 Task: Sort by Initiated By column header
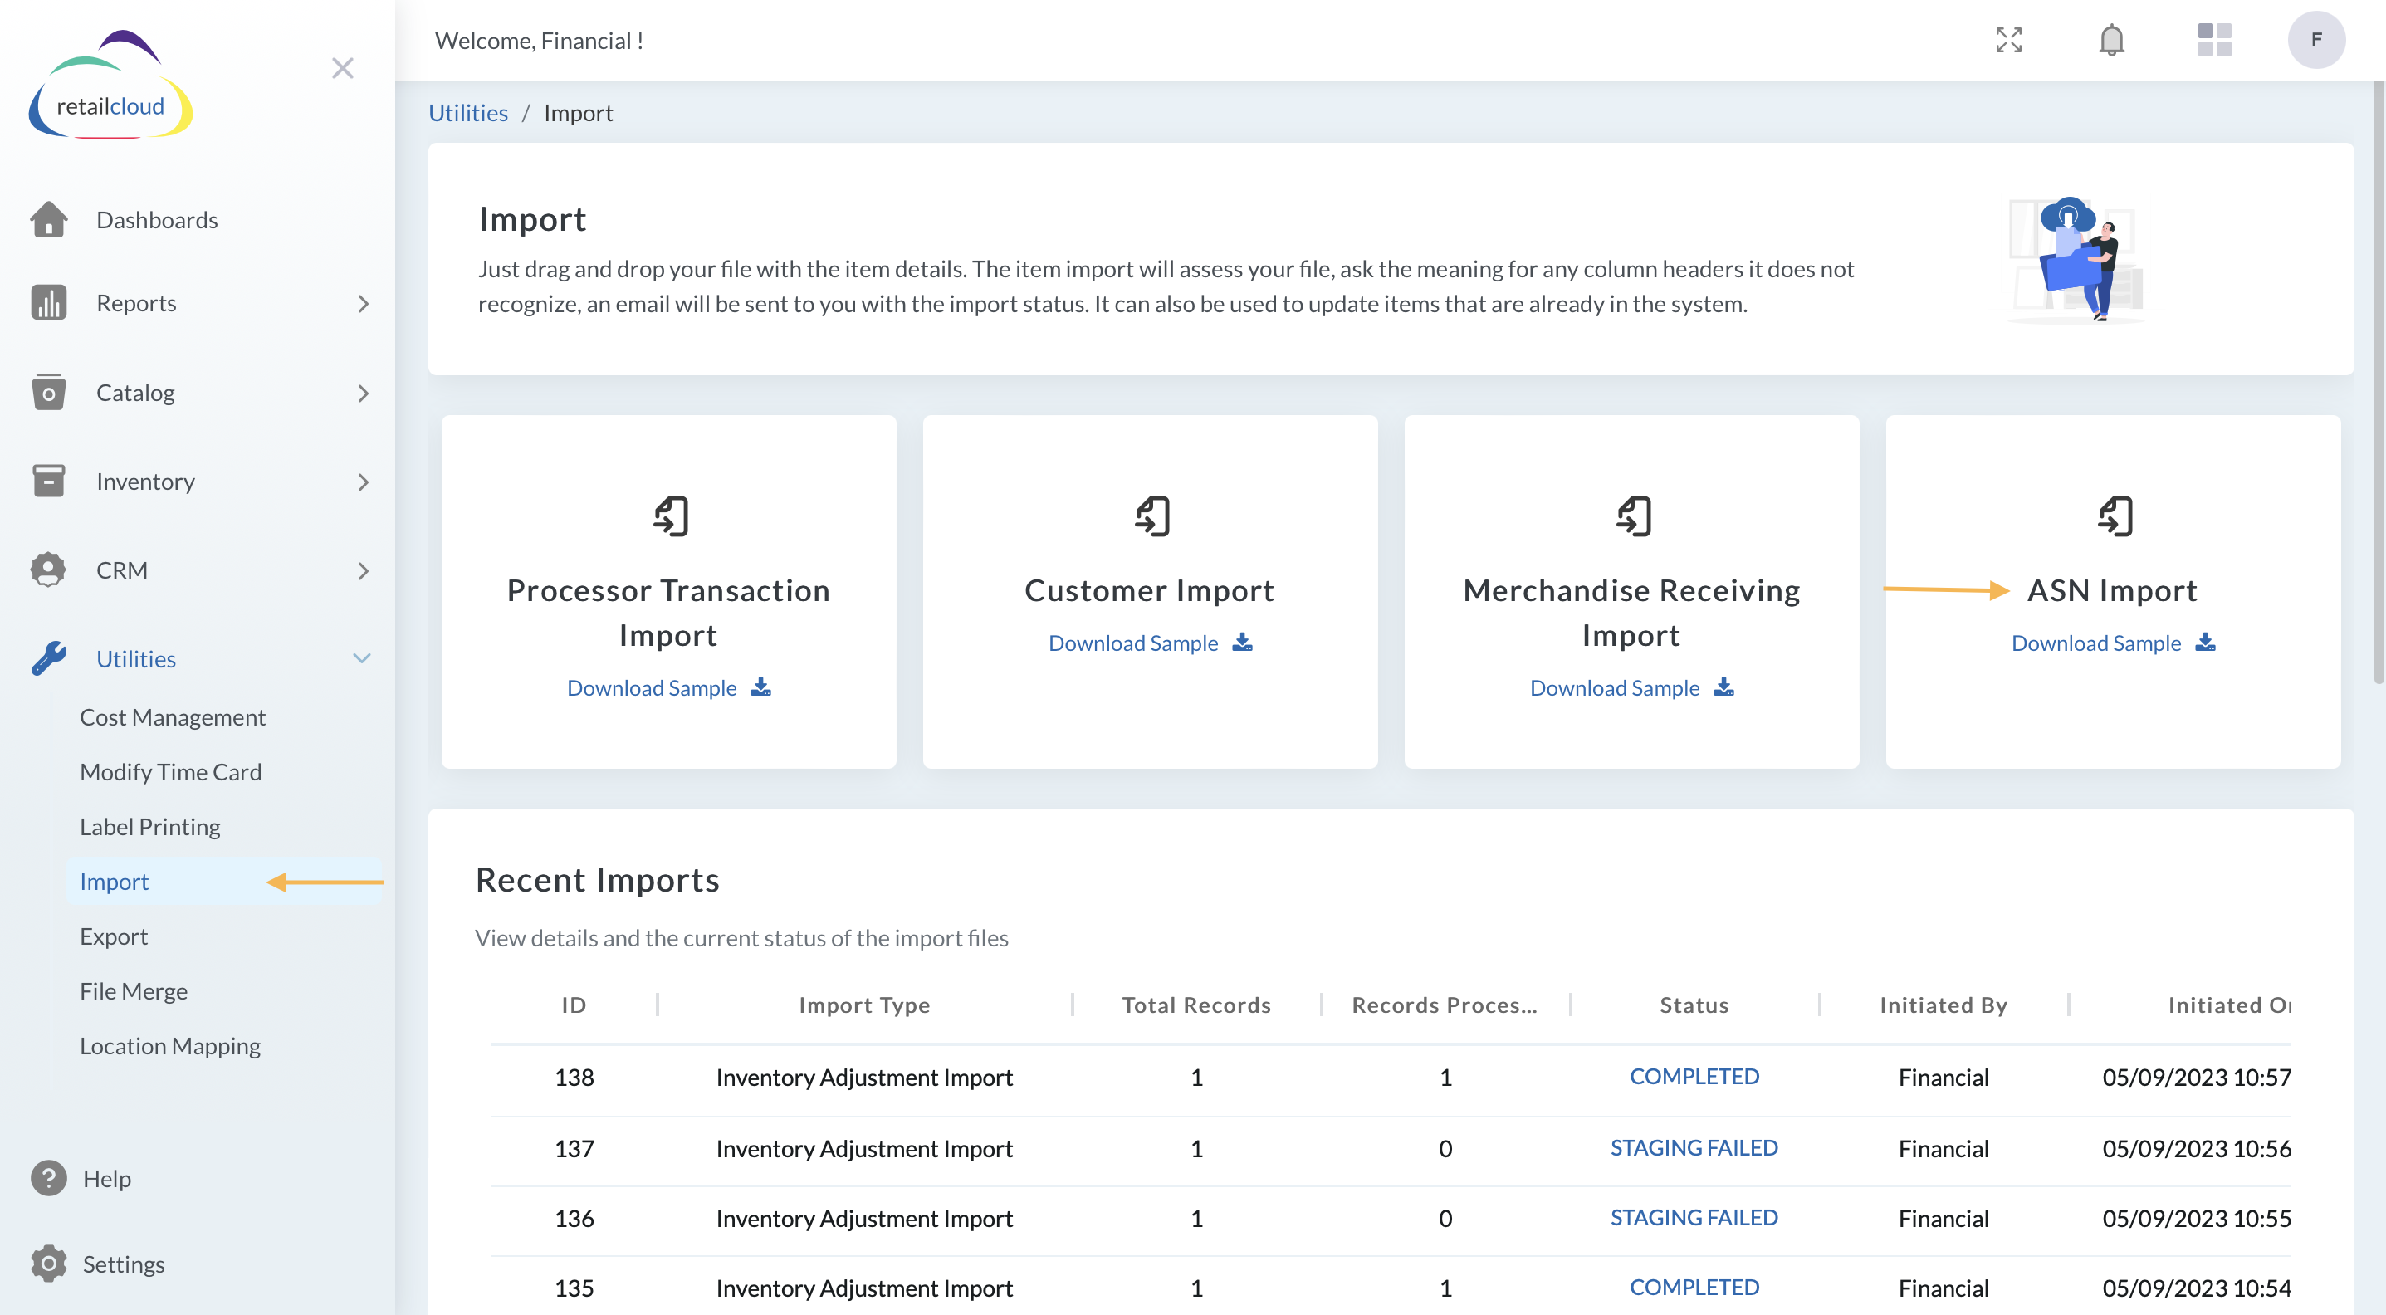point(1944,1005)
